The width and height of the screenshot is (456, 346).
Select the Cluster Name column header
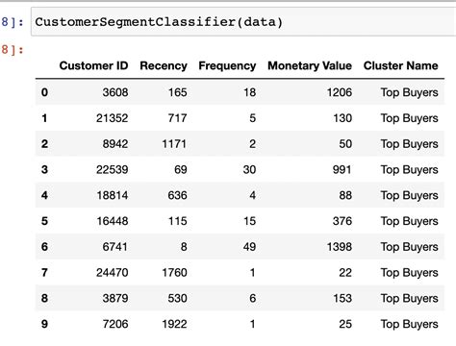401,65
